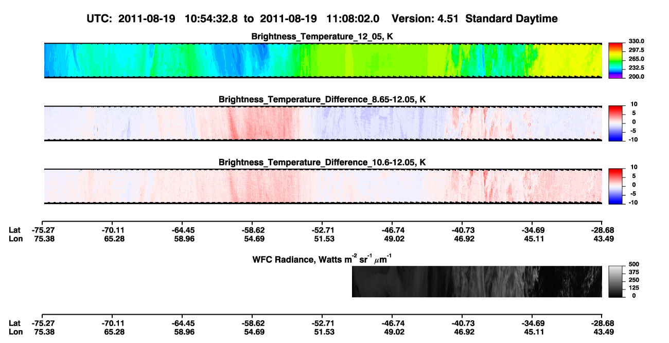The image size is (669, 343).
Task: Click the end time '11:08:02.0' in the header
Action: (x=354, y=19)
